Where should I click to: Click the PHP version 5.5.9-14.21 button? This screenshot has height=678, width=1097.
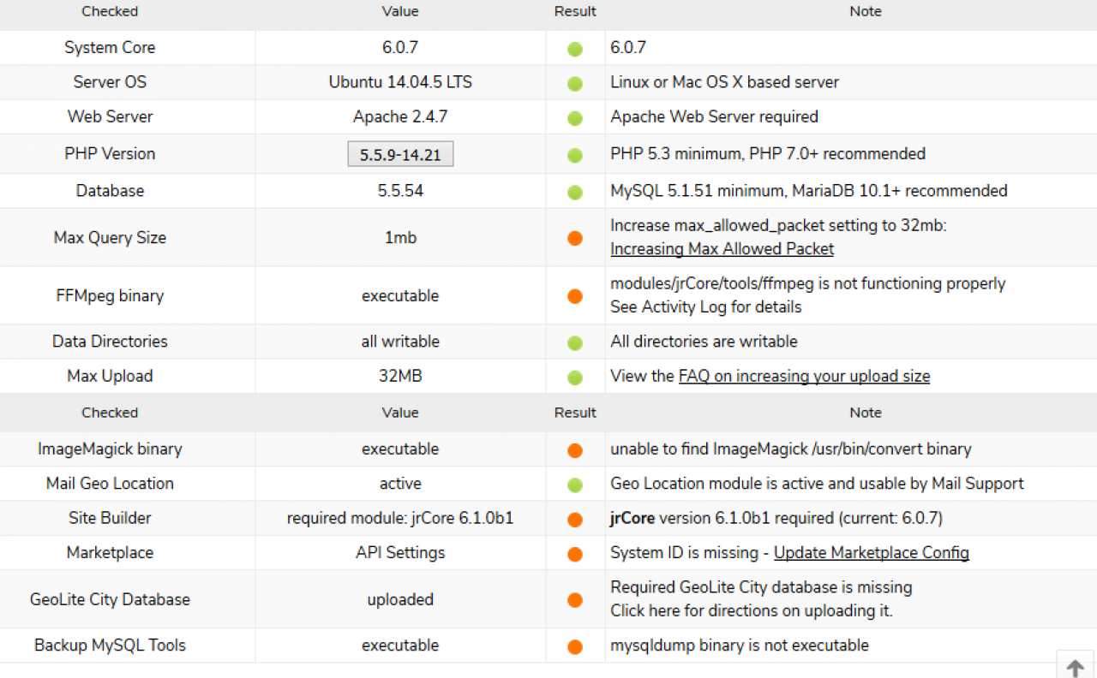(x=400, y=155)
